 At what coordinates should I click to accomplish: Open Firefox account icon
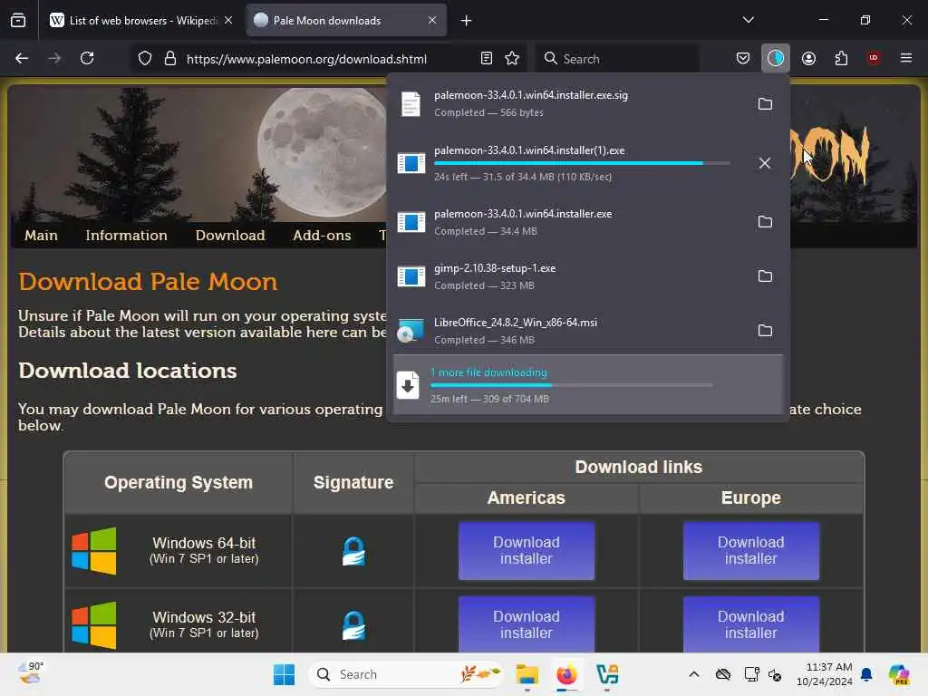pyautogui.click(x=808, y=58)
